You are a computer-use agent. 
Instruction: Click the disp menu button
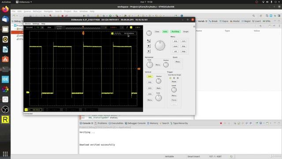pos(183,46)
